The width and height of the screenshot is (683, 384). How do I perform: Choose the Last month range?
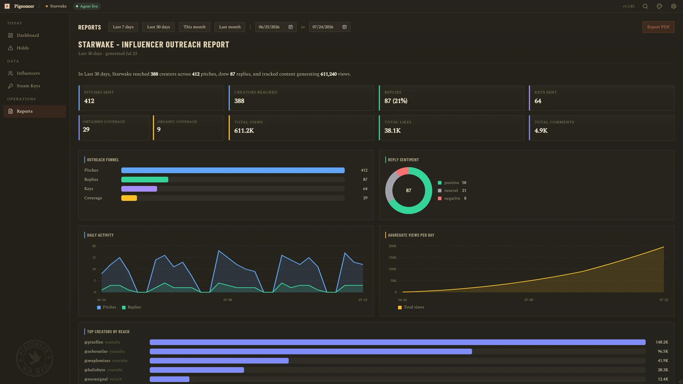click(230, 27)
